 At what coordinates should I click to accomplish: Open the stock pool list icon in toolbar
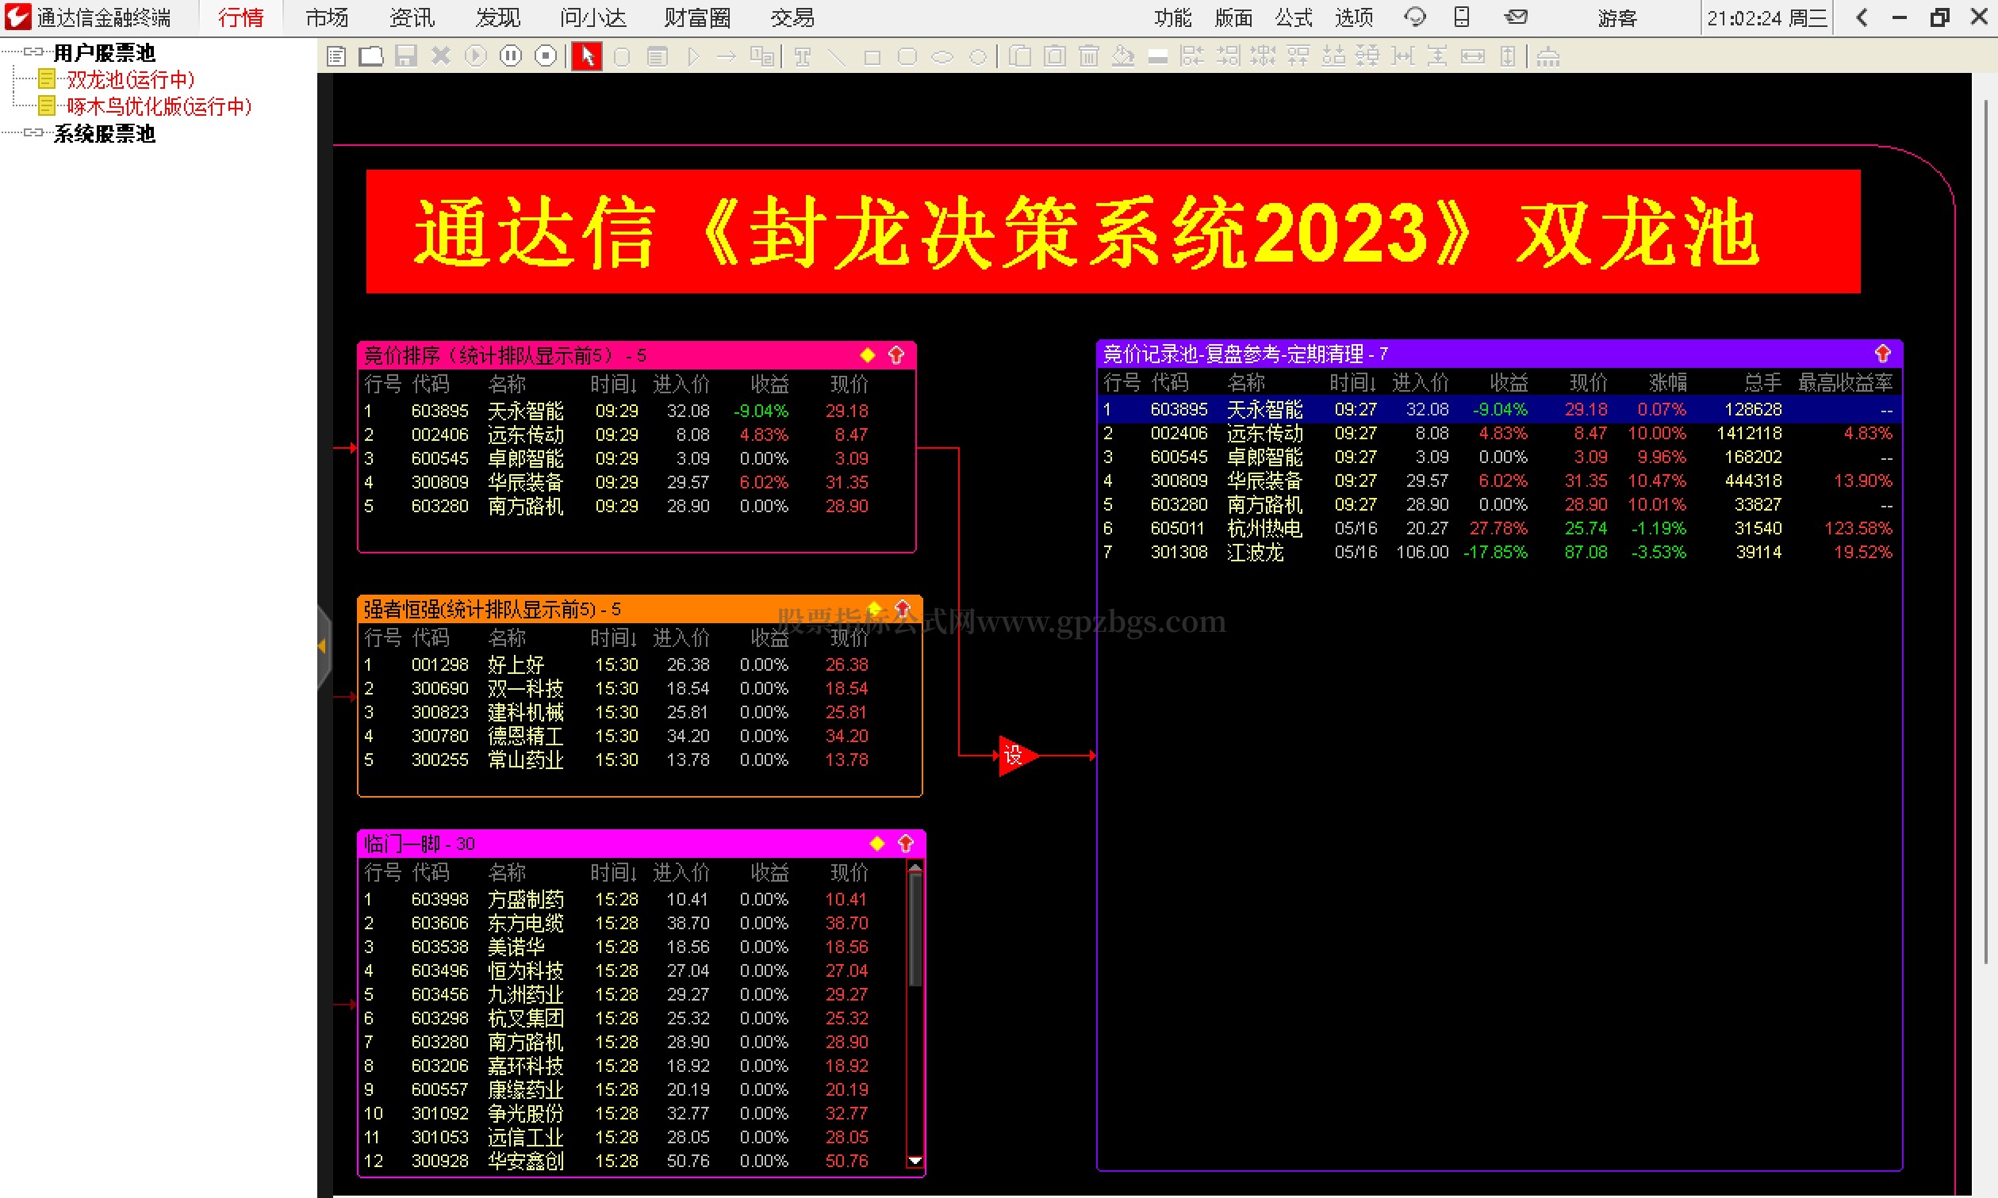[x=336, y=56]
